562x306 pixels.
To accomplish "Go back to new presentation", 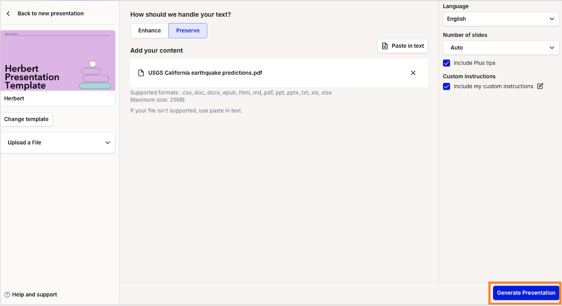I will point(51,13).
